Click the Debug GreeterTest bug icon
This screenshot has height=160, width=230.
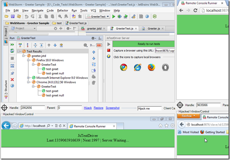coord(120,16)
